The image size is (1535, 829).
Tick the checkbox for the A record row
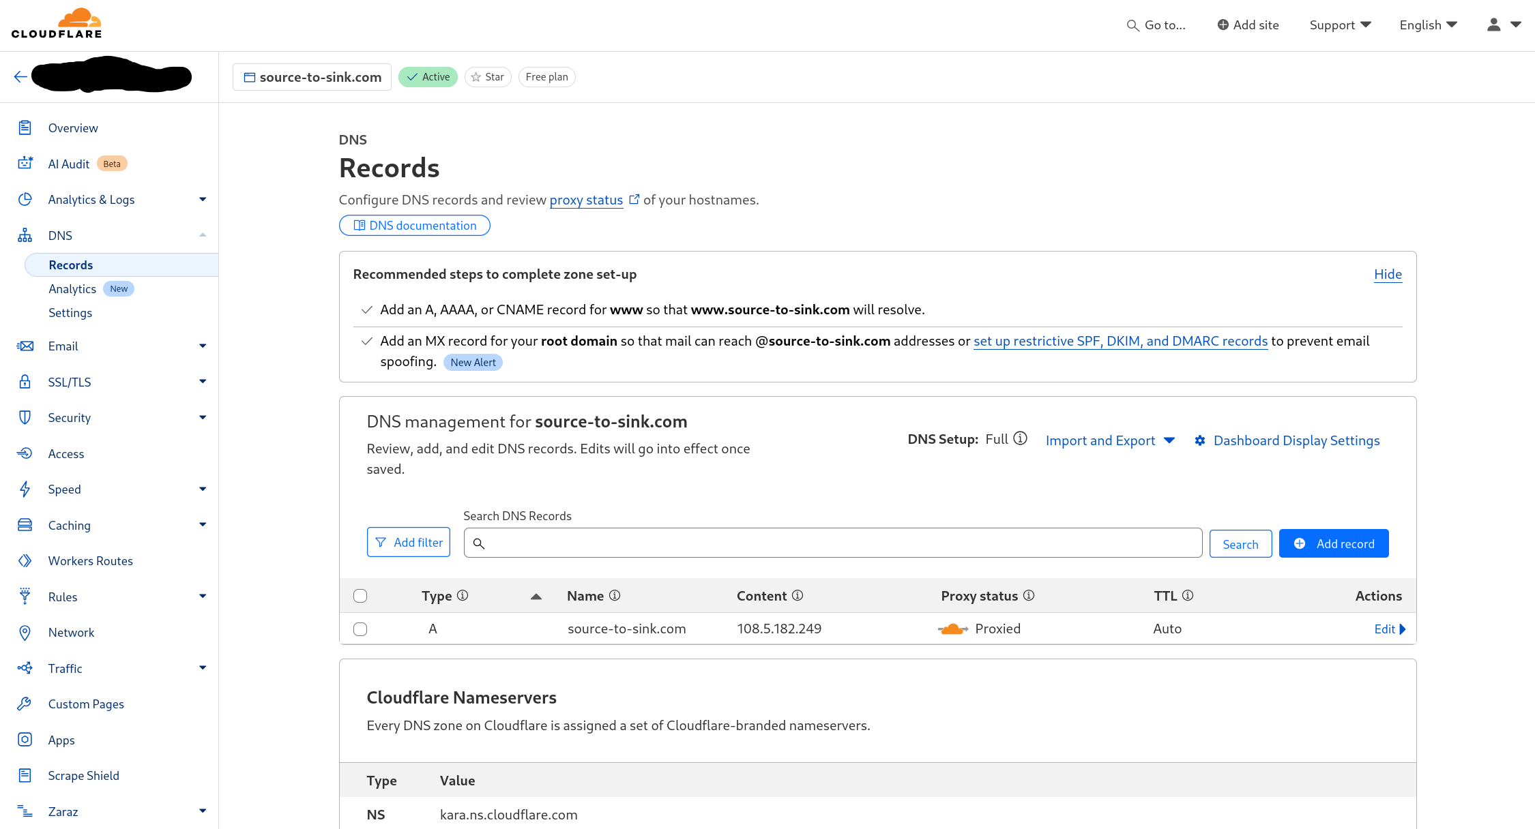(x=360, y=629)
